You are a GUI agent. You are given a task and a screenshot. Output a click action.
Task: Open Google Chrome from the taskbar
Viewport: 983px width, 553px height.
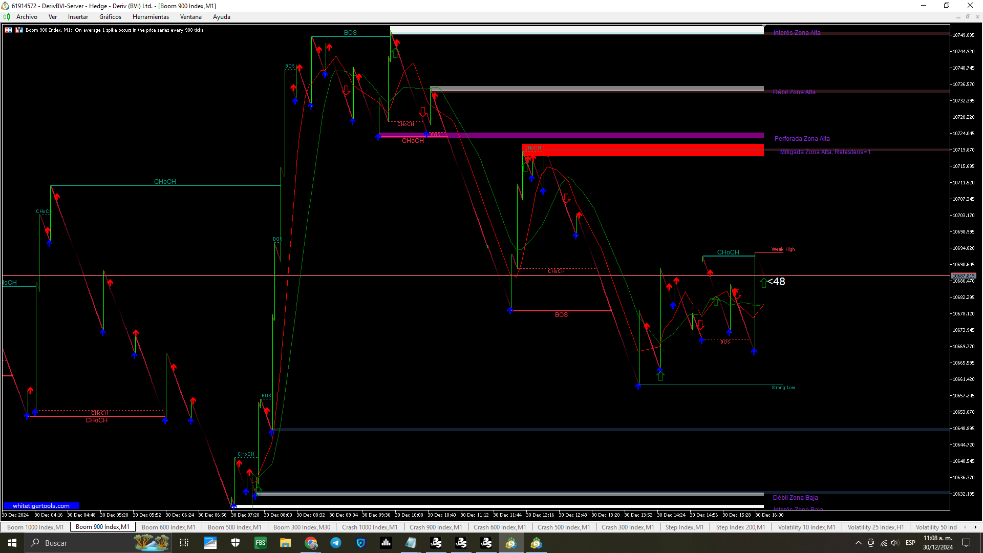click(x=311, y=543)
